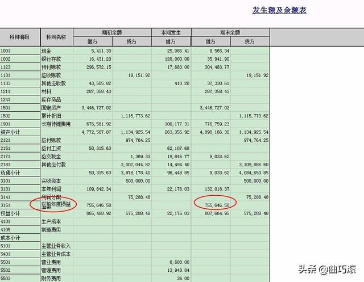
Task: Click the 应收账款 account name
Action: tap(51, 75)
